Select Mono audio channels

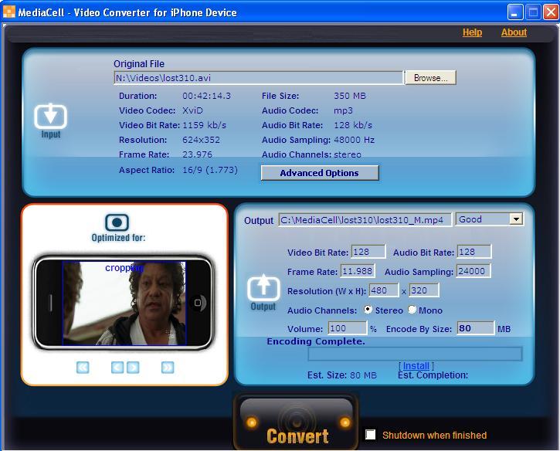412,310
